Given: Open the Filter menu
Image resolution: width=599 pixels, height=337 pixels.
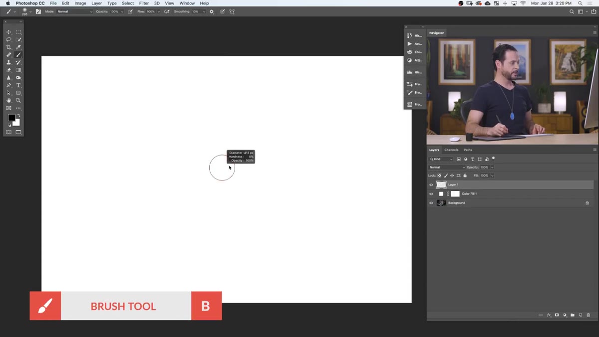Looking at the screenshot, I should coord(144,3).
